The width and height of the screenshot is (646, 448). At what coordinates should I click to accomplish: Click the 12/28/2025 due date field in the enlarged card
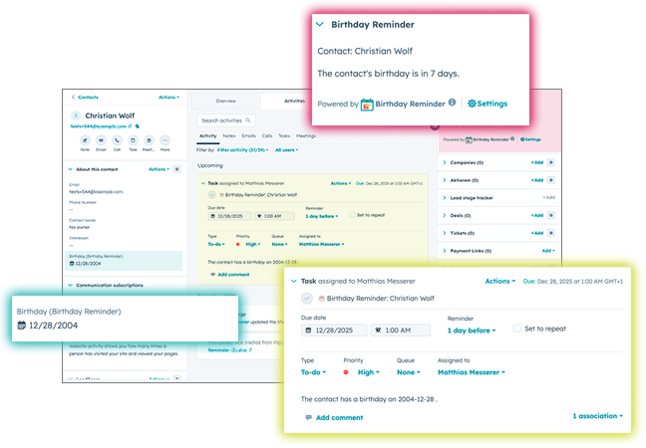pos(334,331)
